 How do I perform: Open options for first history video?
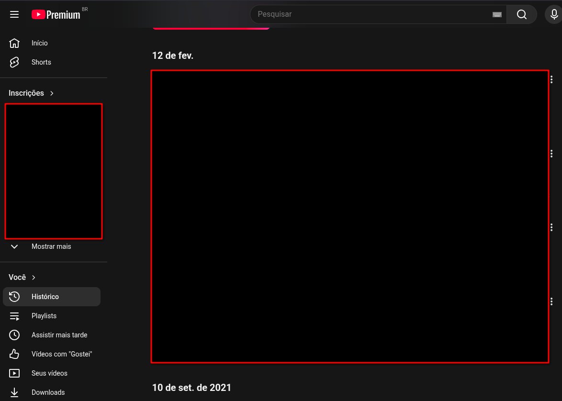point(551,79)
